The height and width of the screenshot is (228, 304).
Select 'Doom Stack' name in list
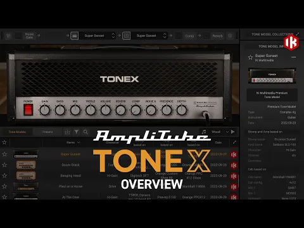(70, 165)
